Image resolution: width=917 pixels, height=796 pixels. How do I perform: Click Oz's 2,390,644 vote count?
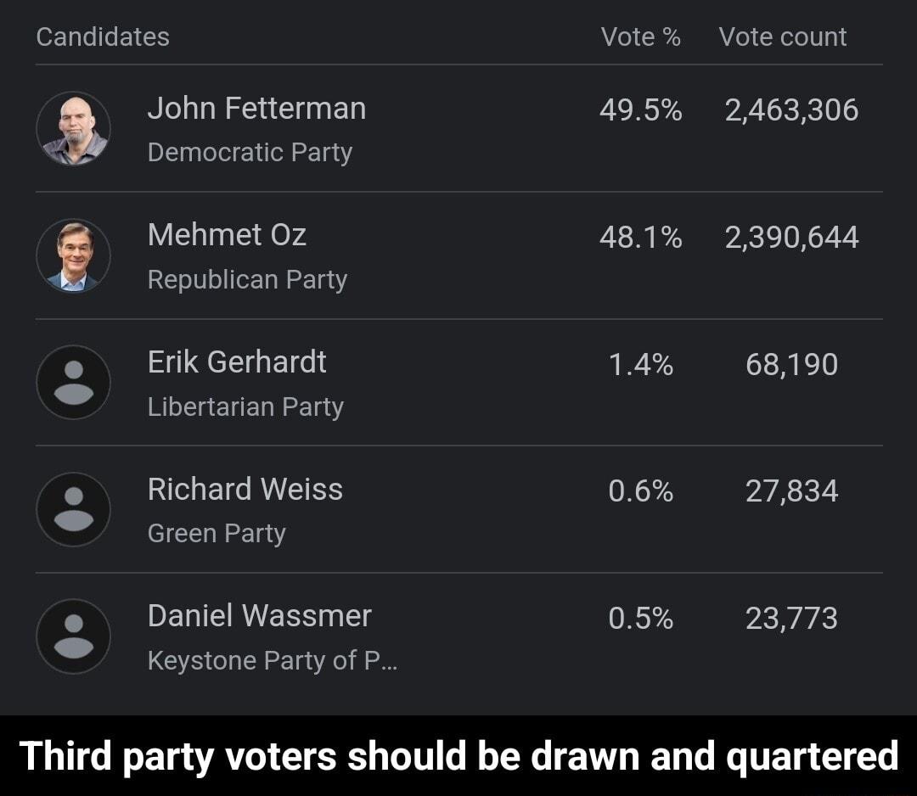790,235
